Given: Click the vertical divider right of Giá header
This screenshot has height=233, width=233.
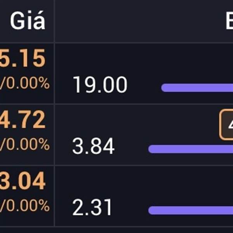Looking at the screenshot, I should click(x=54, y=21).
